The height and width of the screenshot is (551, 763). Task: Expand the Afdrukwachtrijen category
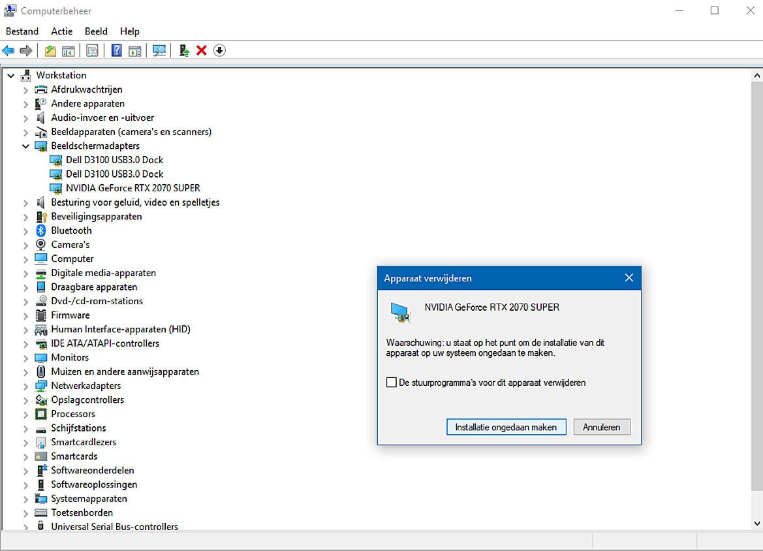(x=26, y=89)
